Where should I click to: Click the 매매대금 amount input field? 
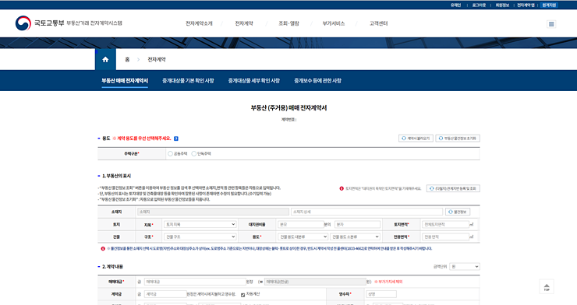pos(195,282)
